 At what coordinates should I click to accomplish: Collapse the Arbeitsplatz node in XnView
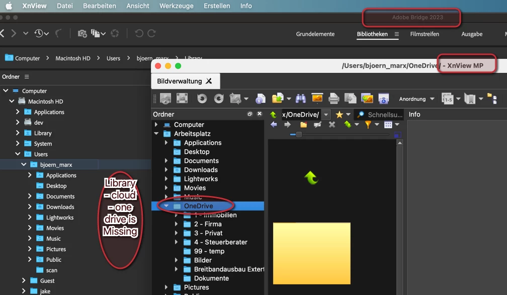156,134
